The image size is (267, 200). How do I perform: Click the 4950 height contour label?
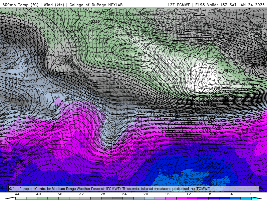click(x=228, y=70)
